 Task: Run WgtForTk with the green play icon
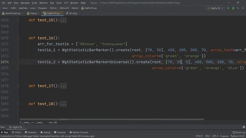pyautogui.click(x=228, y=8)
